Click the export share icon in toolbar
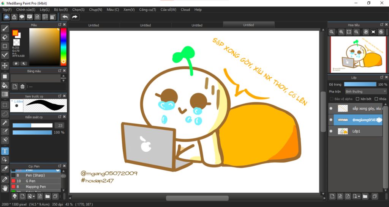Viewport: 389px width, 207px height. click(14, 17)
